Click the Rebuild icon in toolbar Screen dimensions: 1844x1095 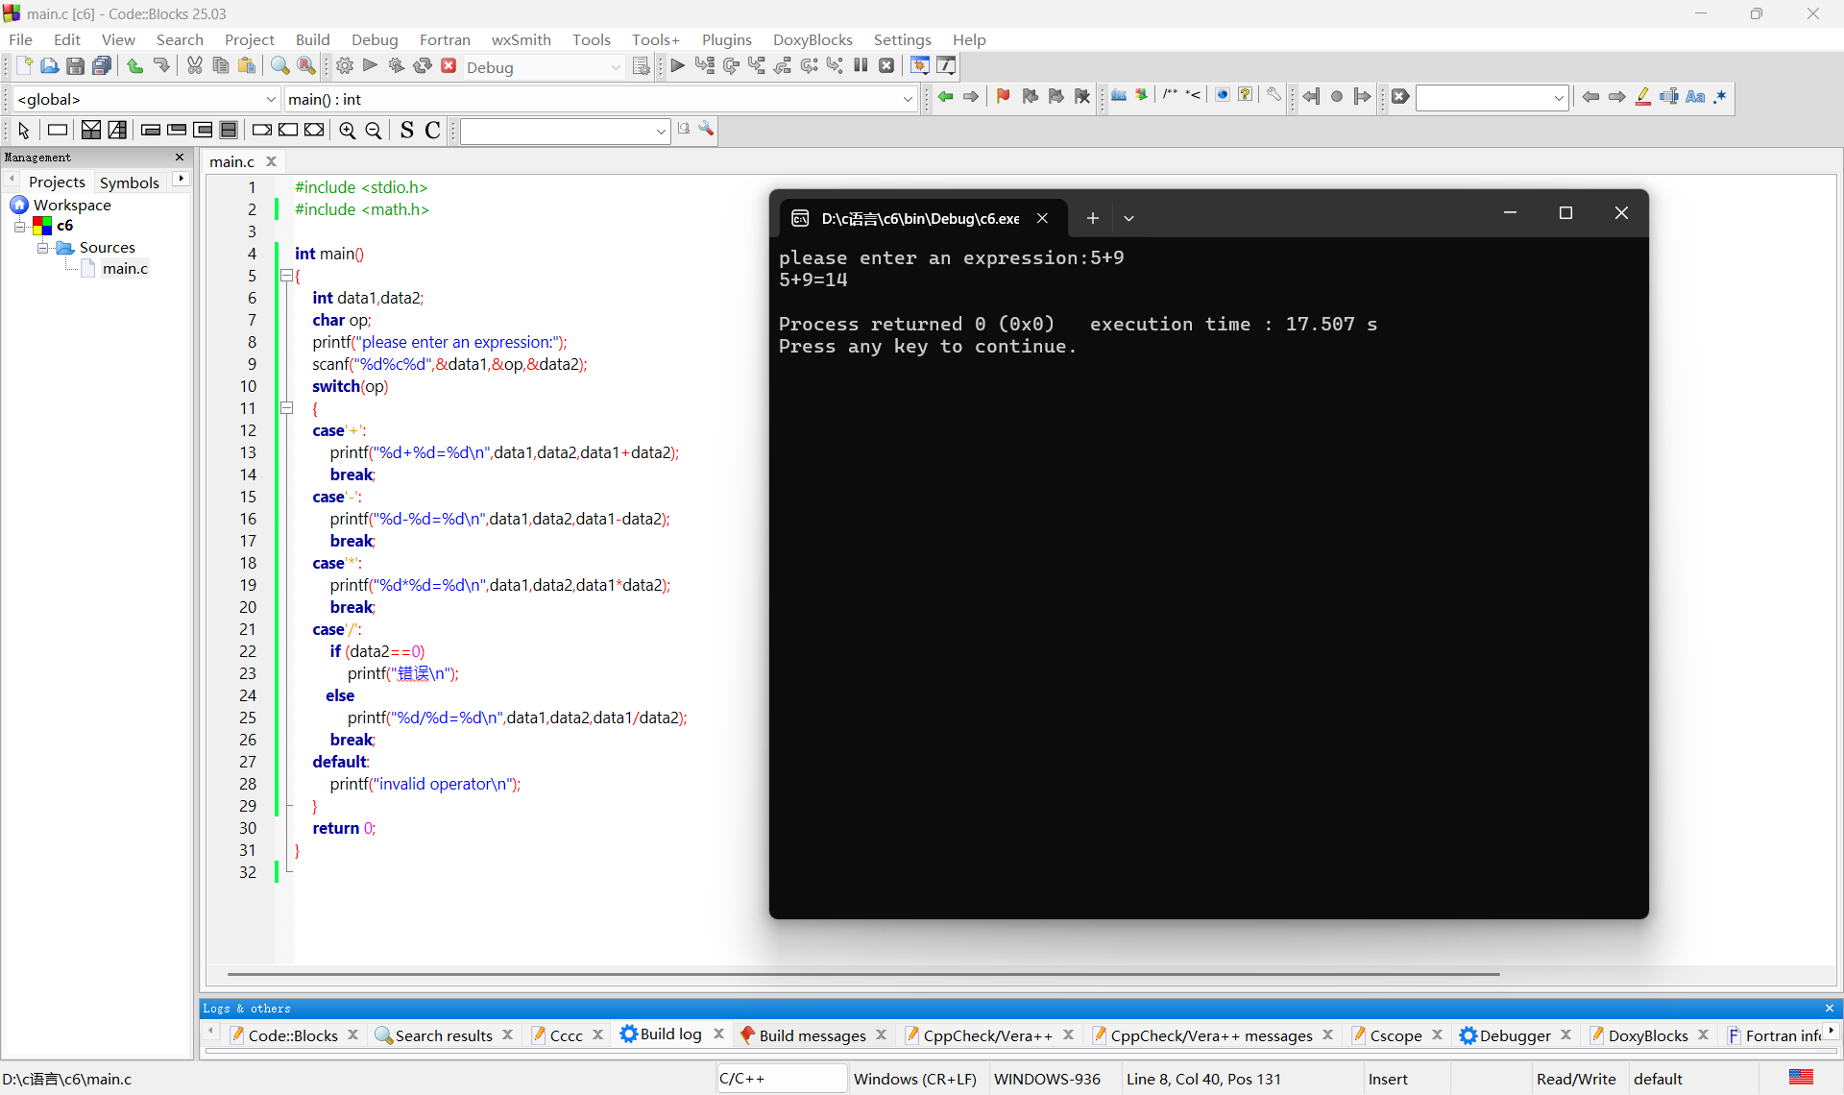coord(423,66)
